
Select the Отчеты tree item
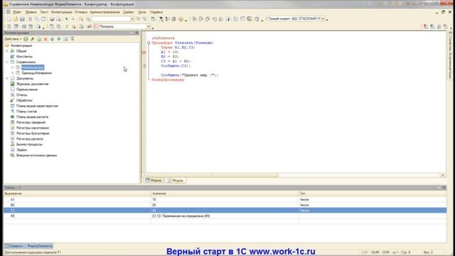click(21, 95)
